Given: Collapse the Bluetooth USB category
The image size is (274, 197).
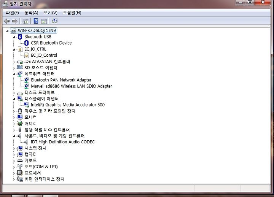Looking at the screenshot, I should click(14, 37).
